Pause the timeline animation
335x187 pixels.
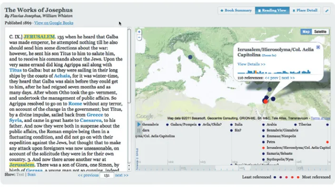pos(138,131)
